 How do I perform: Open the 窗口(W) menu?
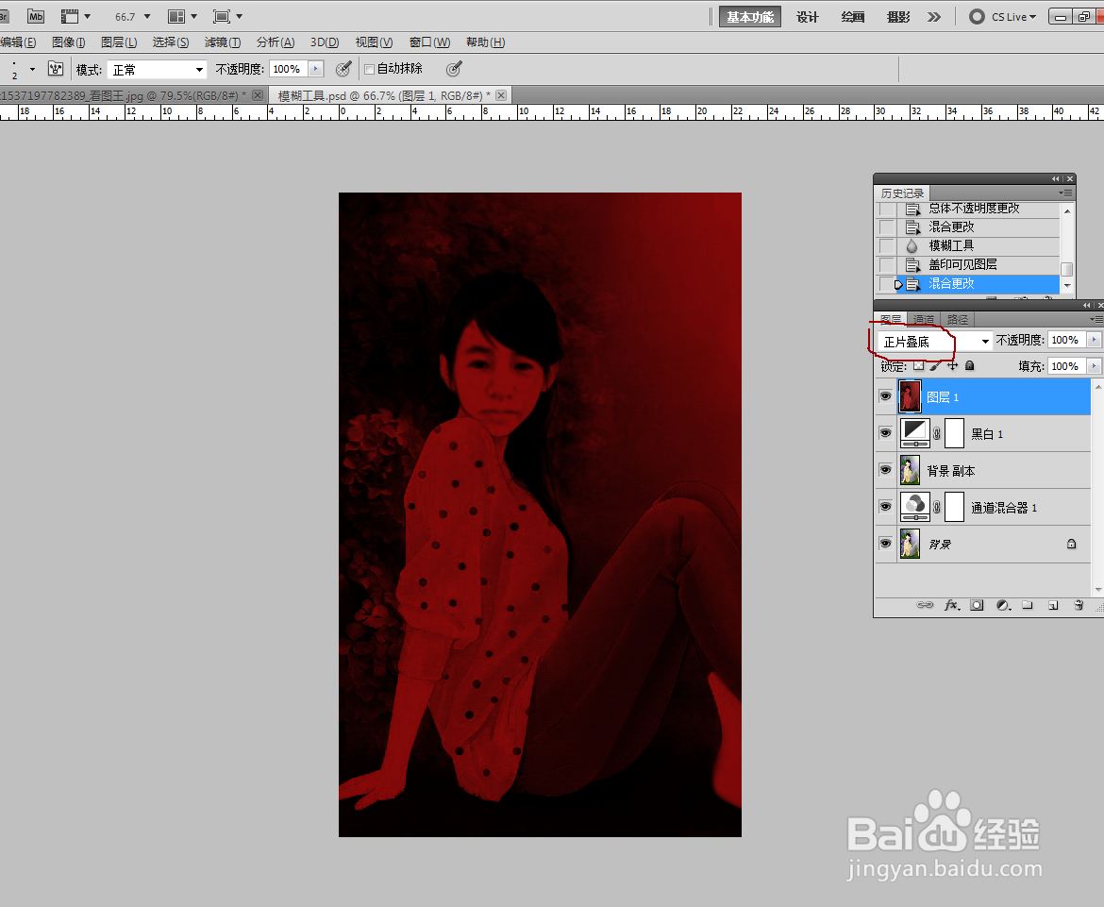429,42
